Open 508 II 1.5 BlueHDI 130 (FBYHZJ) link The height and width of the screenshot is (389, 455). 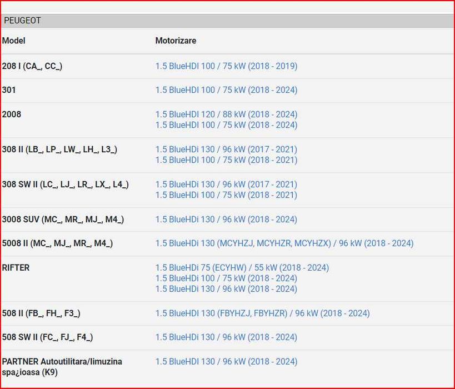(x=263, y=313)
